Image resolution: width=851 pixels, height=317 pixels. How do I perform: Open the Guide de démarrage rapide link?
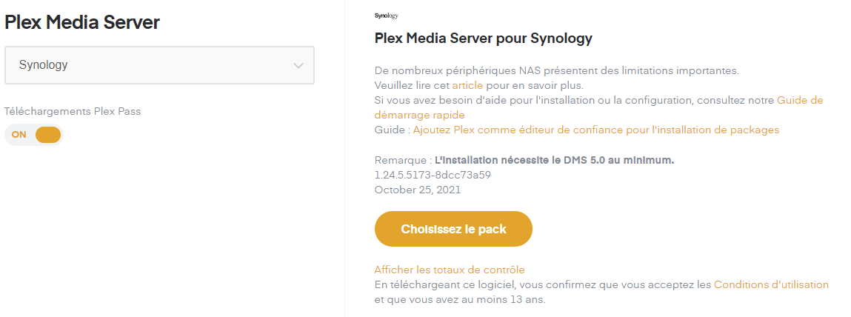tap(598, 107)
